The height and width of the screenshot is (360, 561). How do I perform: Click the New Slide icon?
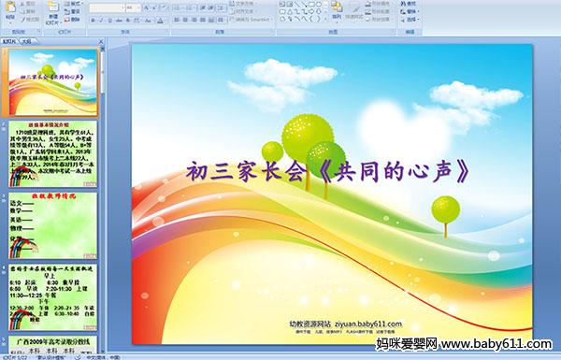[53, 8]
